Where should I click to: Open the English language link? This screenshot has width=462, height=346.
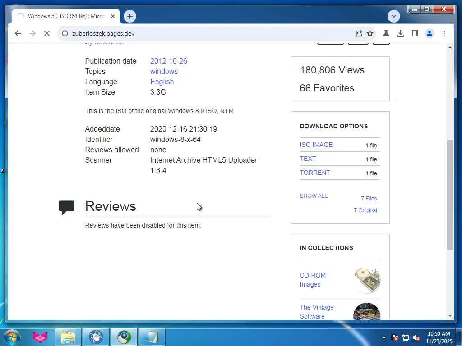162,82
